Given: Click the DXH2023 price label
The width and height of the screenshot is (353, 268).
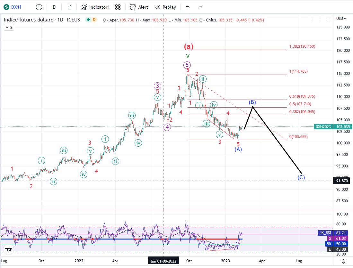Looking at the screenshot, I should pyautogui.click(x=323, y=126).
